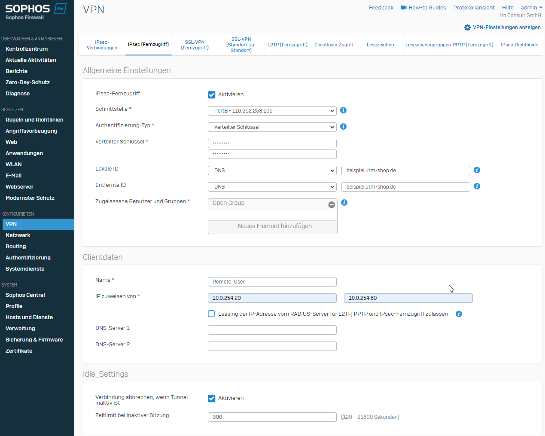This screenshot has height=436, width=545.
Task: Remove Open Group with the minus icon
Action: click(332, 205)
